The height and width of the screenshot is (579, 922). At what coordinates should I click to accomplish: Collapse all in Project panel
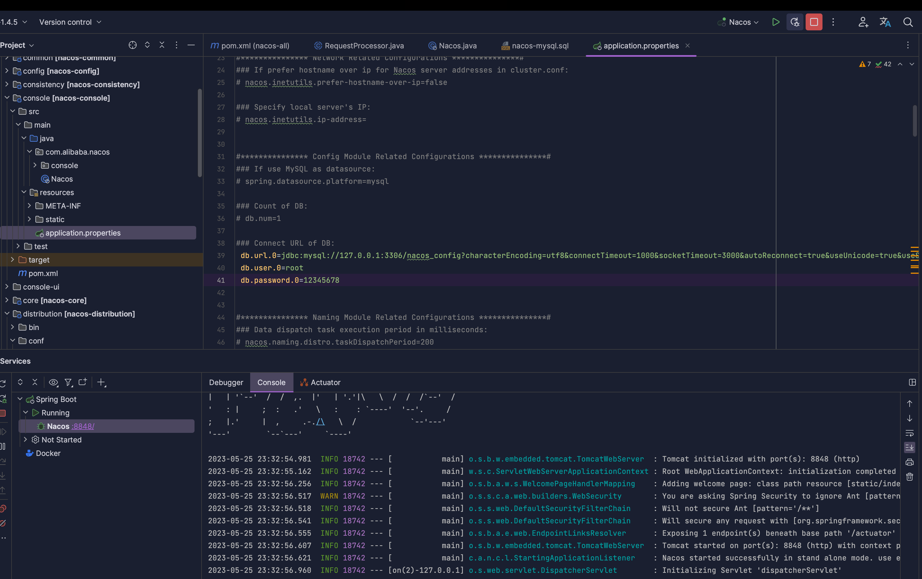[162, 45]
